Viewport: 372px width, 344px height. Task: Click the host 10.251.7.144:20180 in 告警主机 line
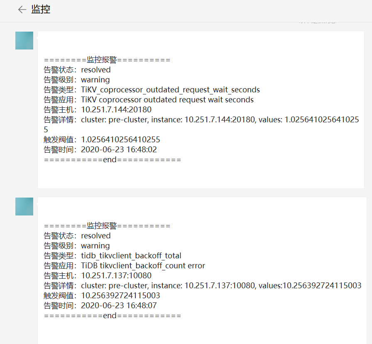point(116,109)
